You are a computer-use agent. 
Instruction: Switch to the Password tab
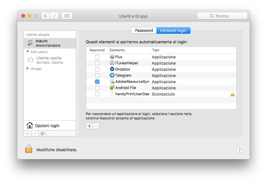144,30
